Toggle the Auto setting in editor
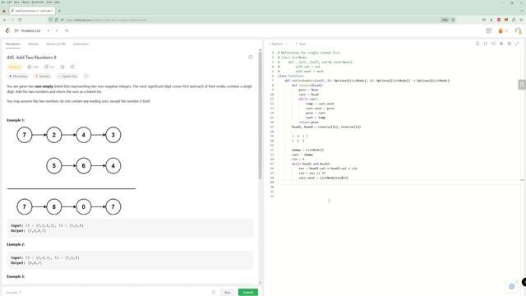The height and width of the screenshot is (296, 526). pos(301,44)
